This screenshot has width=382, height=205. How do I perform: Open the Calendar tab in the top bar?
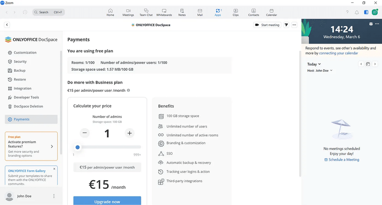(x=271, y=12)
